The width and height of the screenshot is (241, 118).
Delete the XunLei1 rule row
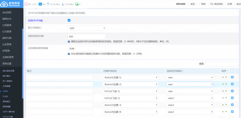click(232, 77)
